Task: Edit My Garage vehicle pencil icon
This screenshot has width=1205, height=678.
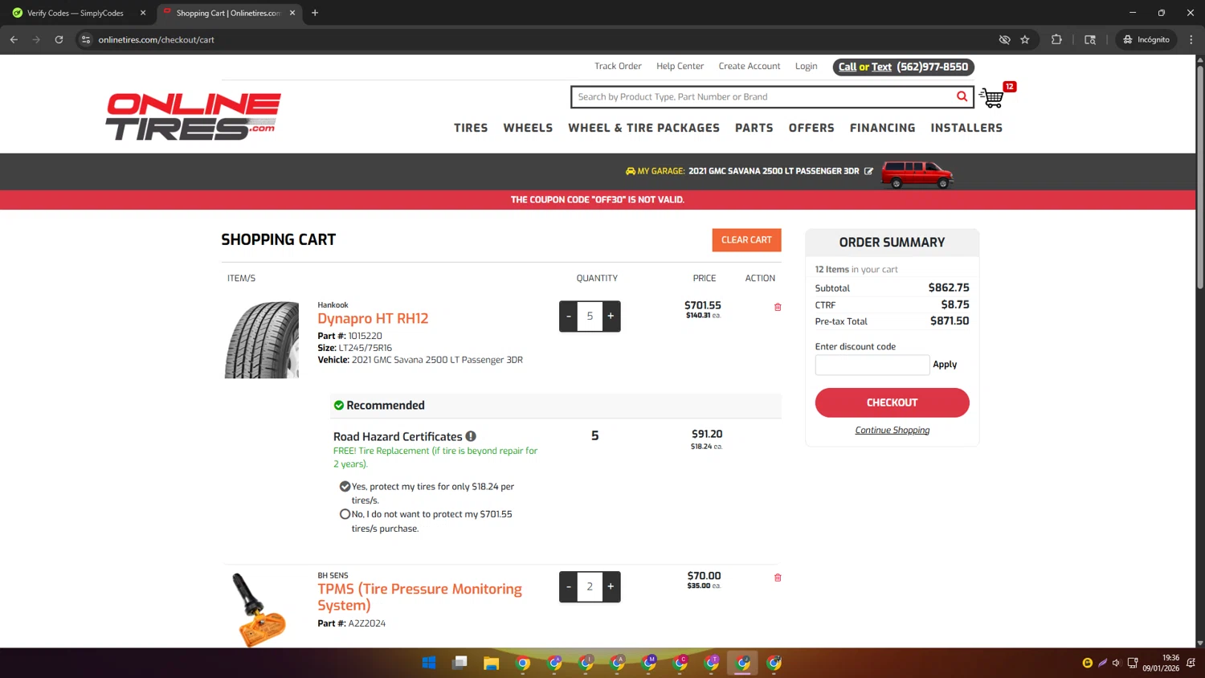Action: click(868, 171)
